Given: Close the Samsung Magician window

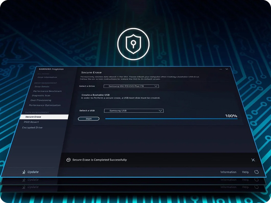Looking at the screenshot, I should coord(227,69).
